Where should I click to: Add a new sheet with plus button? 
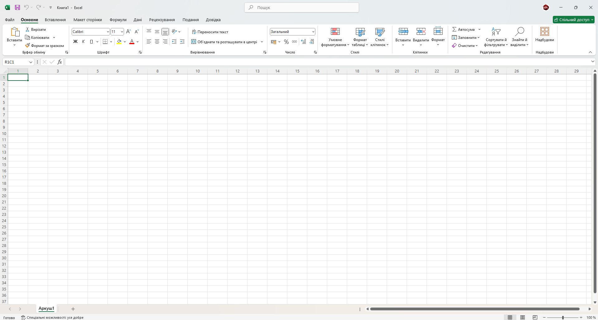point(73,309)
